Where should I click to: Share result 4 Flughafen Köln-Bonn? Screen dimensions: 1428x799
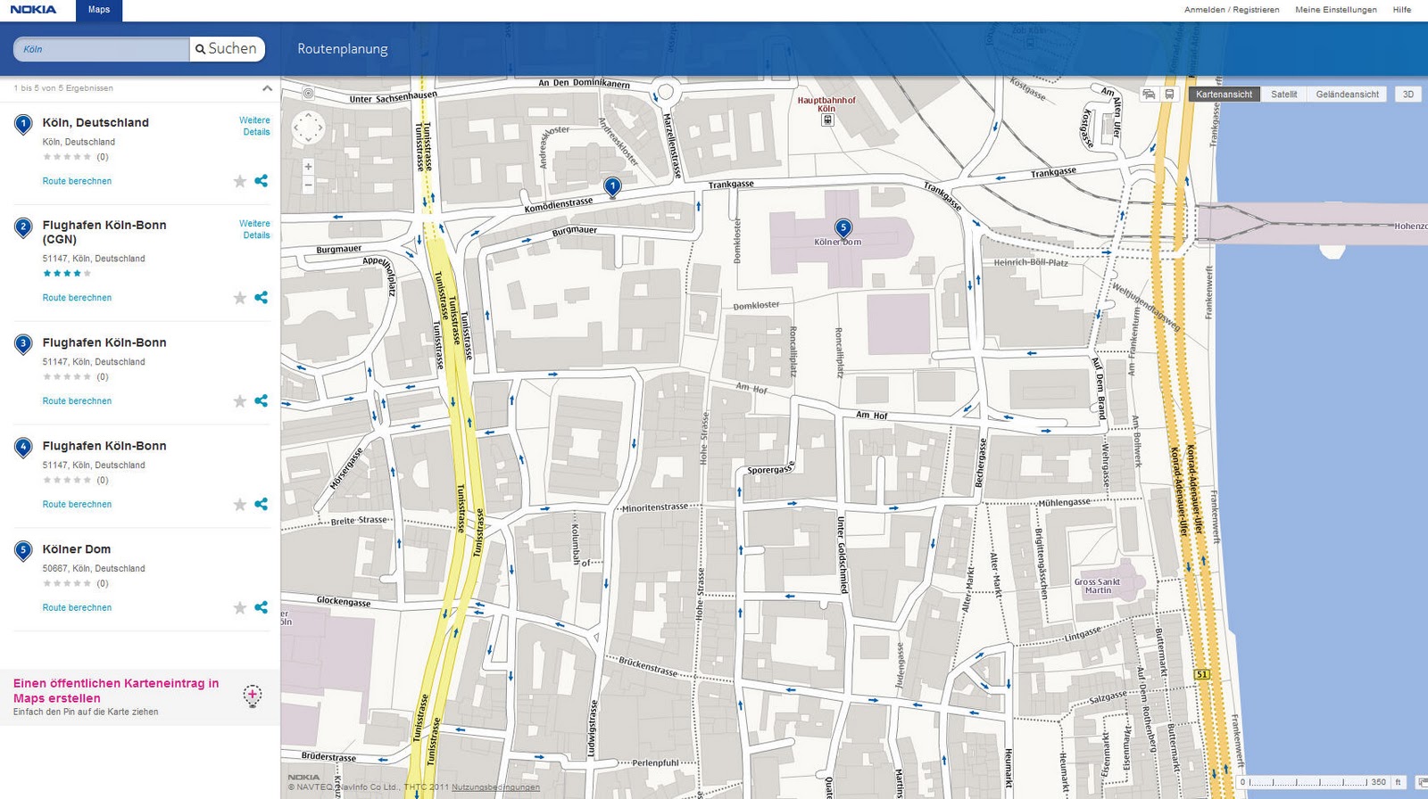tap(261, 505)
